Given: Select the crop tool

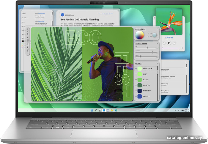Looking at the screenshot, I should coord(28,41).
